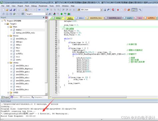Expand the CMSIS folder in project tree
Image resolution: width=158 pixels, height=121 pixels.
pos(8,93)
